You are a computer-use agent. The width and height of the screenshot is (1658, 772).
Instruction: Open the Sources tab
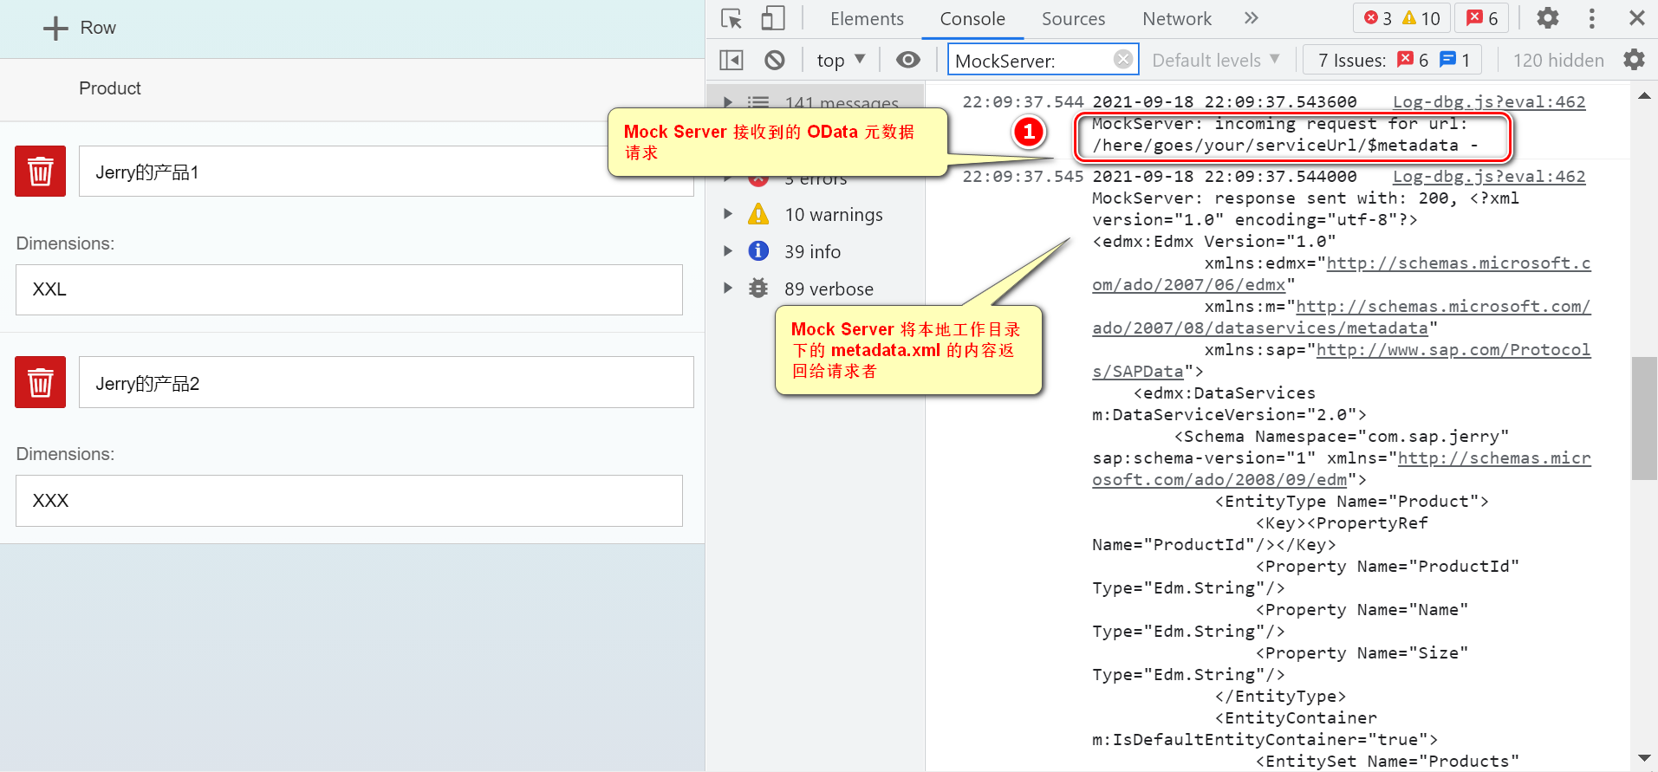pos(1073,18)
